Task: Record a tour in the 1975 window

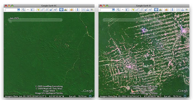Action: 55,10
